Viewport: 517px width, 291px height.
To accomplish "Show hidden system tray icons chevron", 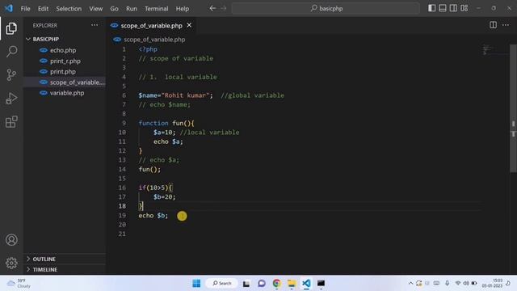I will [410, 283].
